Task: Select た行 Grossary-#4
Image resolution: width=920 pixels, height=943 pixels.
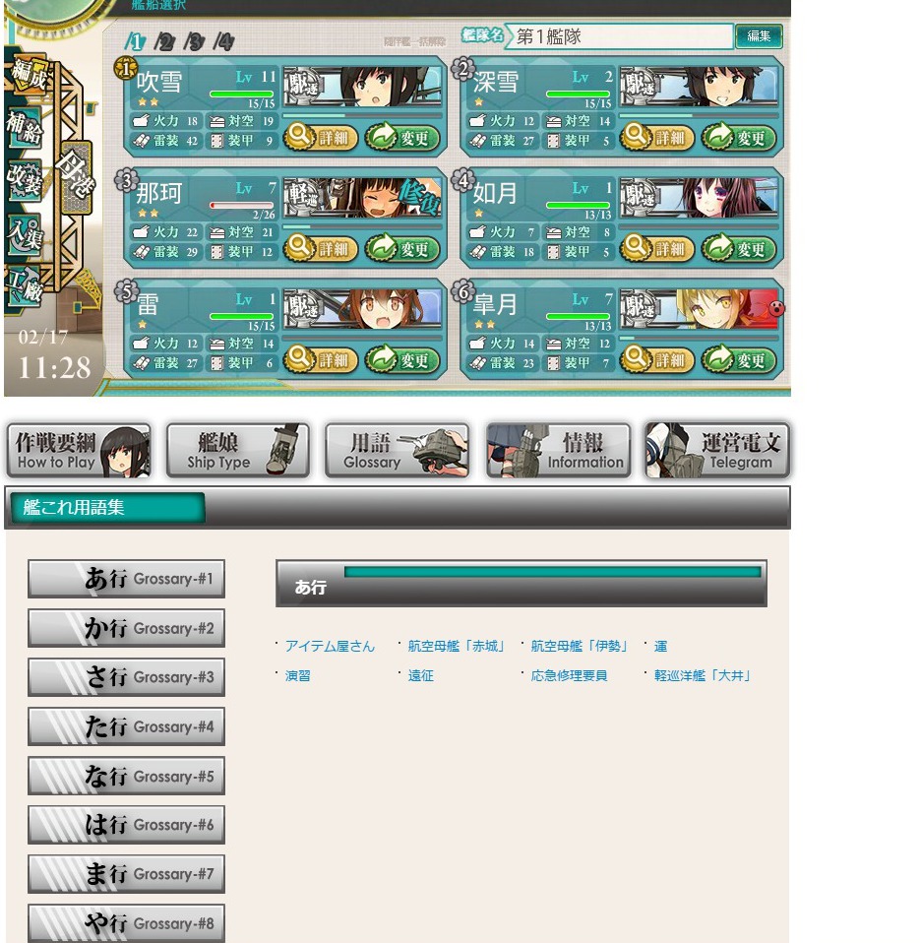Action: [126, 726]
